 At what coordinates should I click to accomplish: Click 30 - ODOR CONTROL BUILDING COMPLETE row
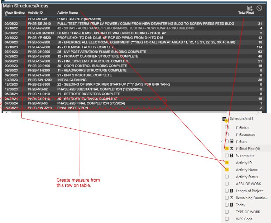92,66
